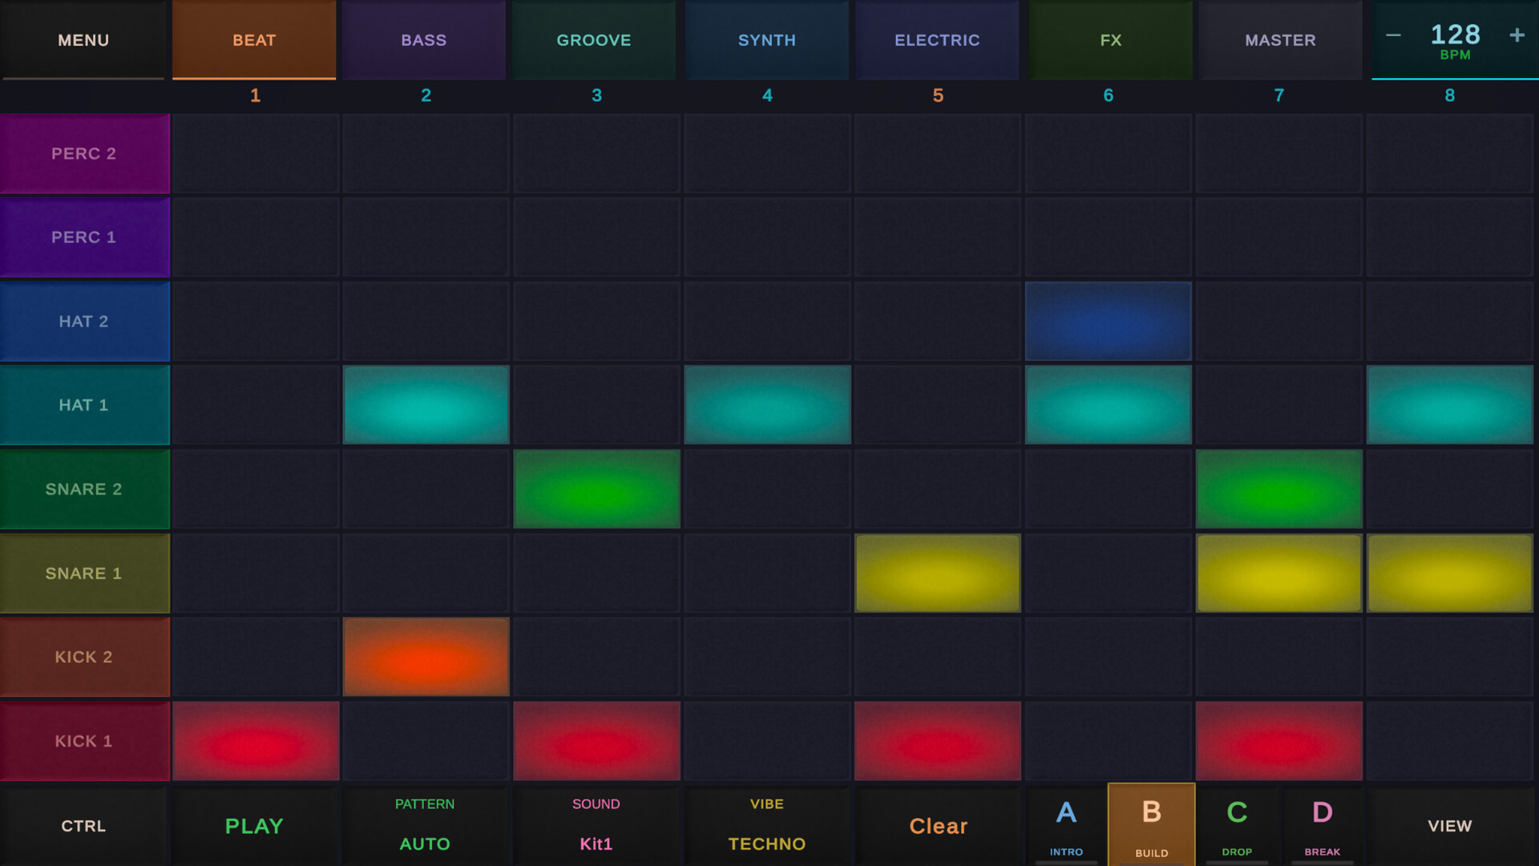
Task: Switch to the BASS tab
Action: click(424, 40)
